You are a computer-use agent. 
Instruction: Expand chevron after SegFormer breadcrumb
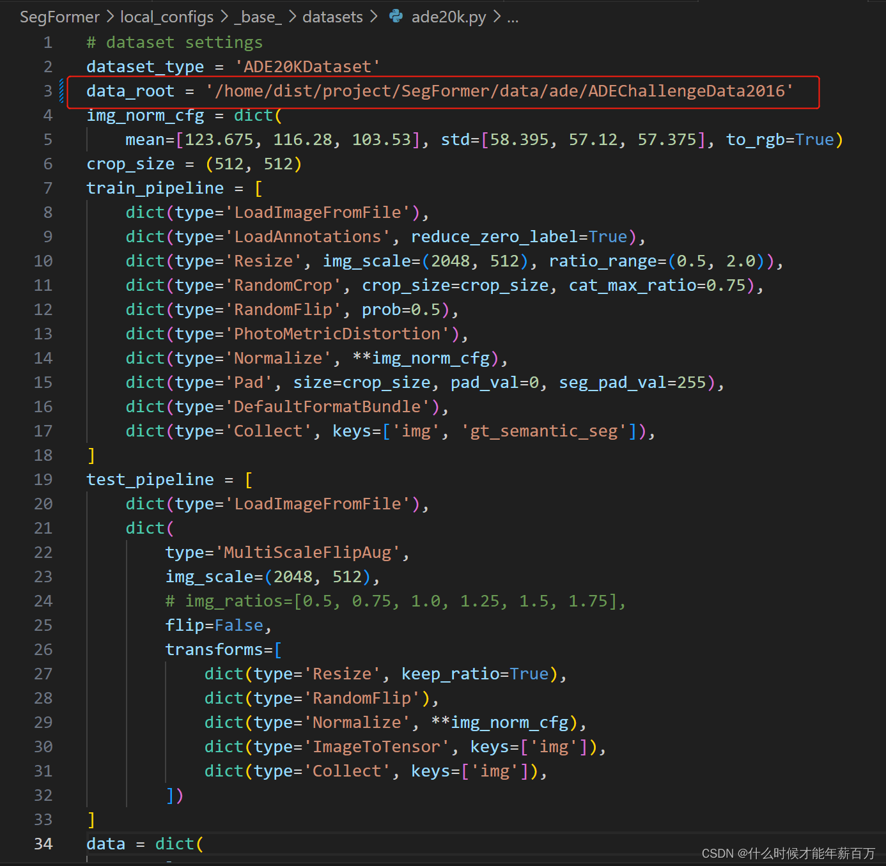click(x=110, y=17)
